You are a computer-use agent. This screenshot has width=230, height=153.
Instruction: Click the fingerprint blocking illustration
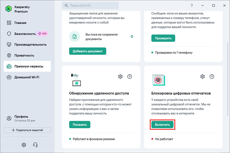(x=159, y=80)
